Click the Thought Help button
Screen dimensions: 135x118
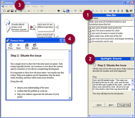(124, 105)
